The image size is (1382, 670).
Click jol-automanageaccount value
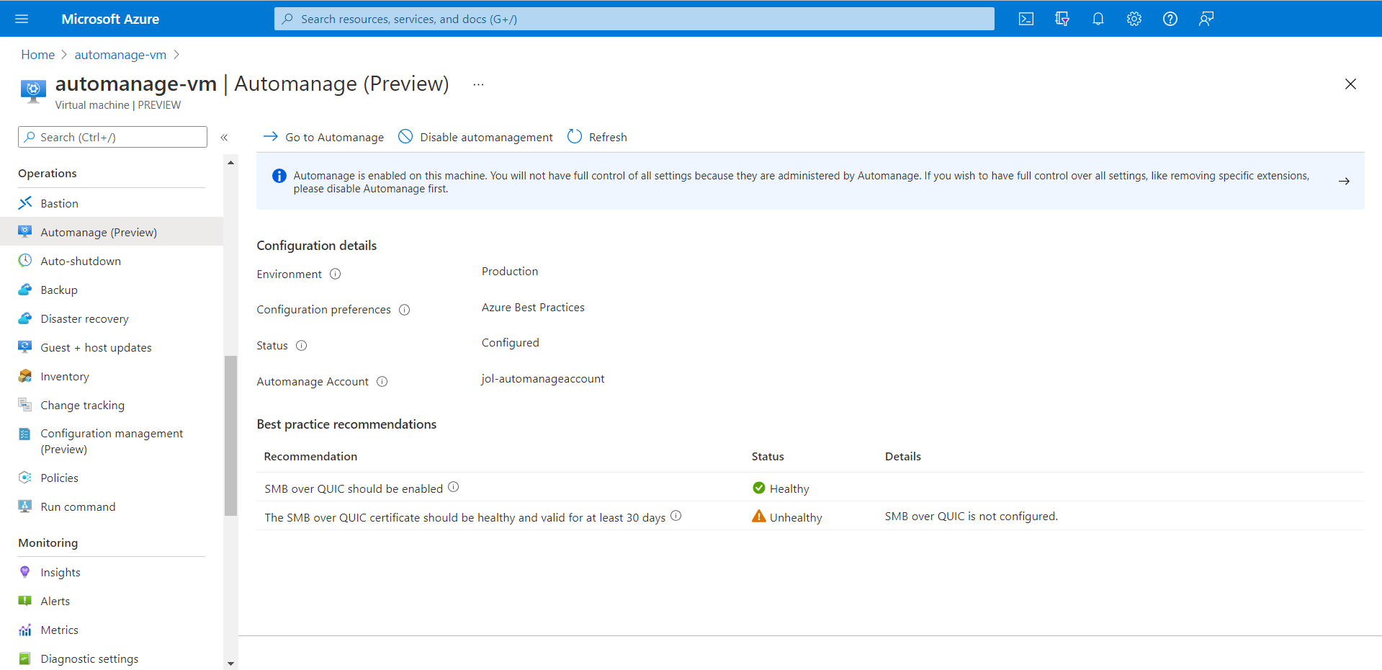pos(543,379)
